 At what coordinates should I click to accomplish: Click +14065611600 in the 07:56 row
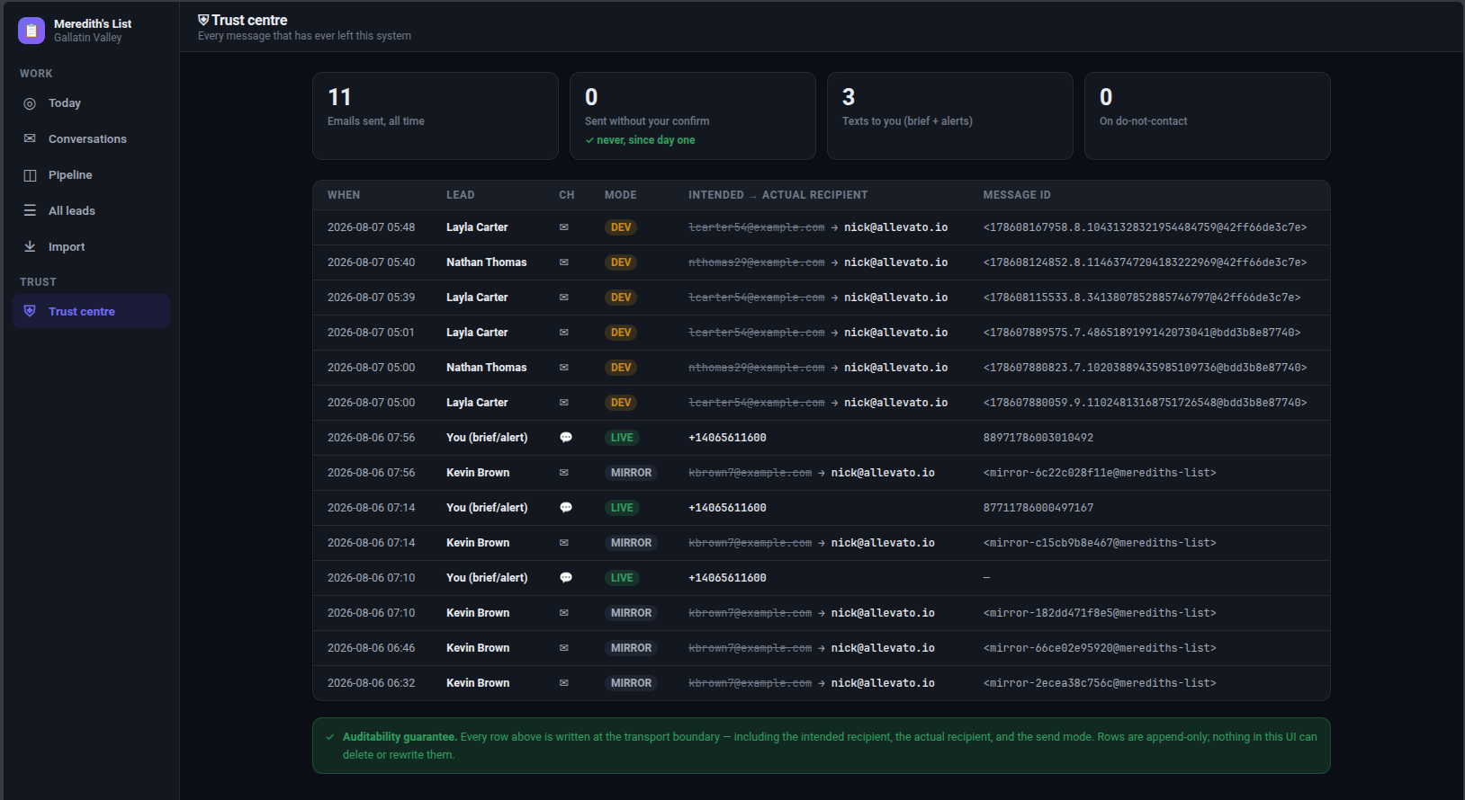tap(727, 438)
